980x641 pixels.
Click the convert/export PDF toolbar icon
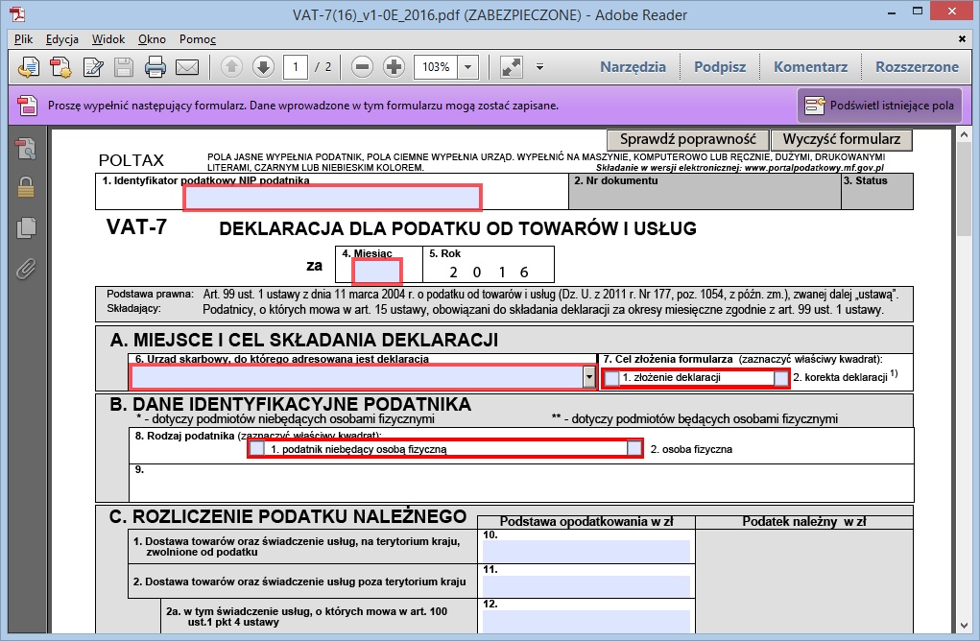click(x=60, y=67)
